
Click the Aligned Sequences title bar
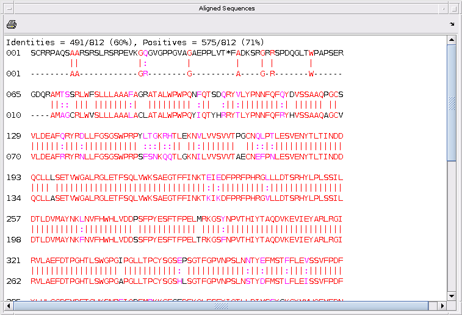(x=226, y=9)
